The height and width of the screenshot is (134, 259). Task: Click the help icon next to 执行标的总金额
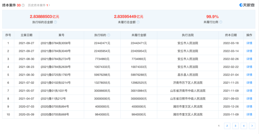pyautogui.click(x=55, y=22)
